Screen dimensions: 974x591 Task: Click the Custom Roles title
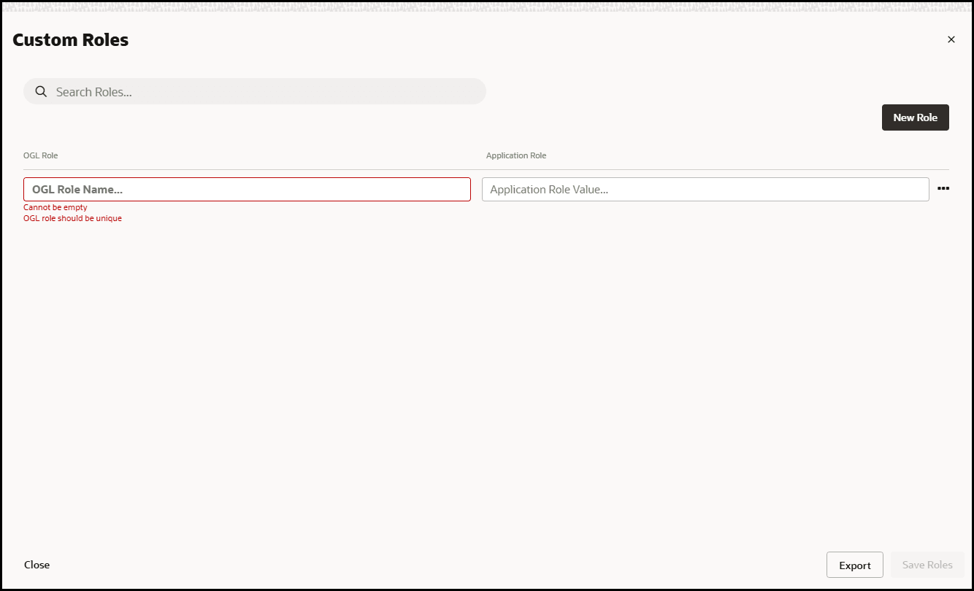pos(70,39)
